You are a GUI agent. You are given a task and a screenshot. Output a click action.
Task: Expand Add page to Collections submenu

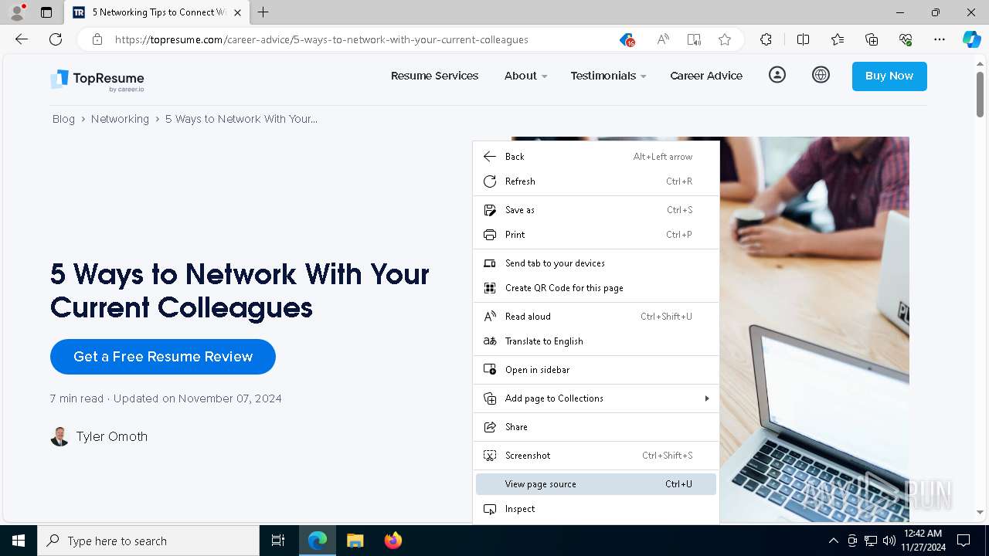pos(596,398)
